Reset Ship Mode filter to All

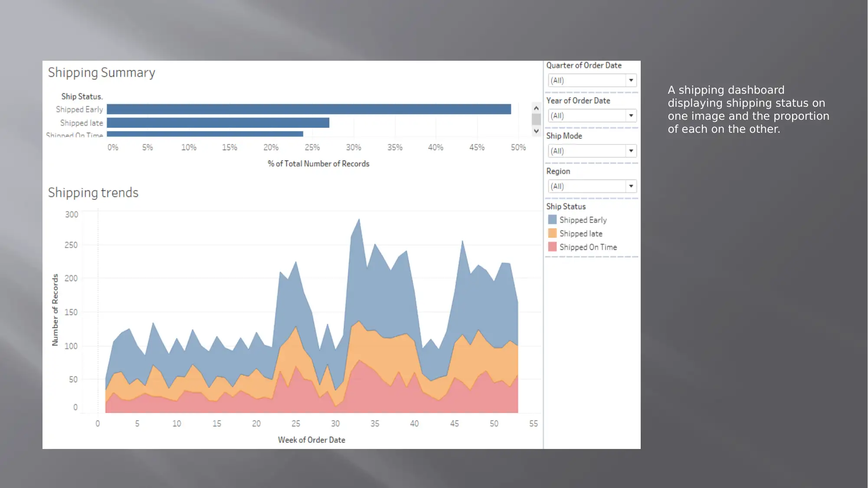(x=590, y=150)
